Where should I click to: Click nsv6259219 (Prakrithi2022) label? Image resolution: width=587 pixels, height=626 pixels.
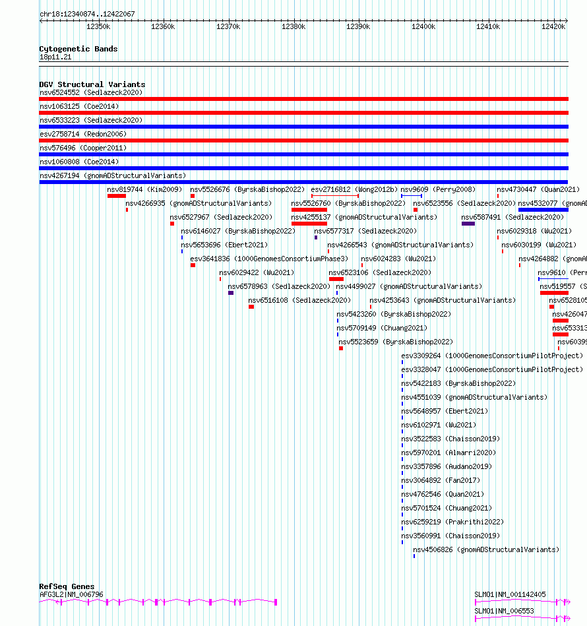pos(452,522)
